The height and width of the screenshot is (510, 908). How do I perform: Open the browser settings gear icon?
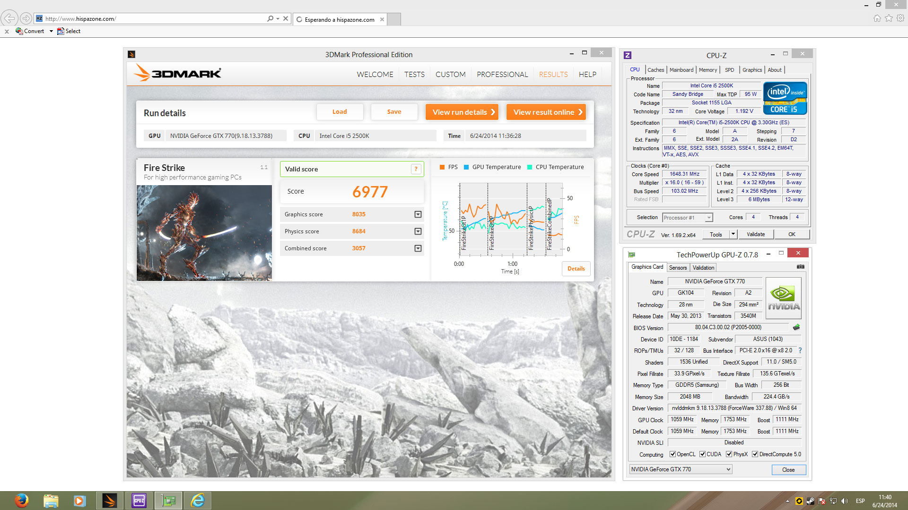(x=900, y=18)
